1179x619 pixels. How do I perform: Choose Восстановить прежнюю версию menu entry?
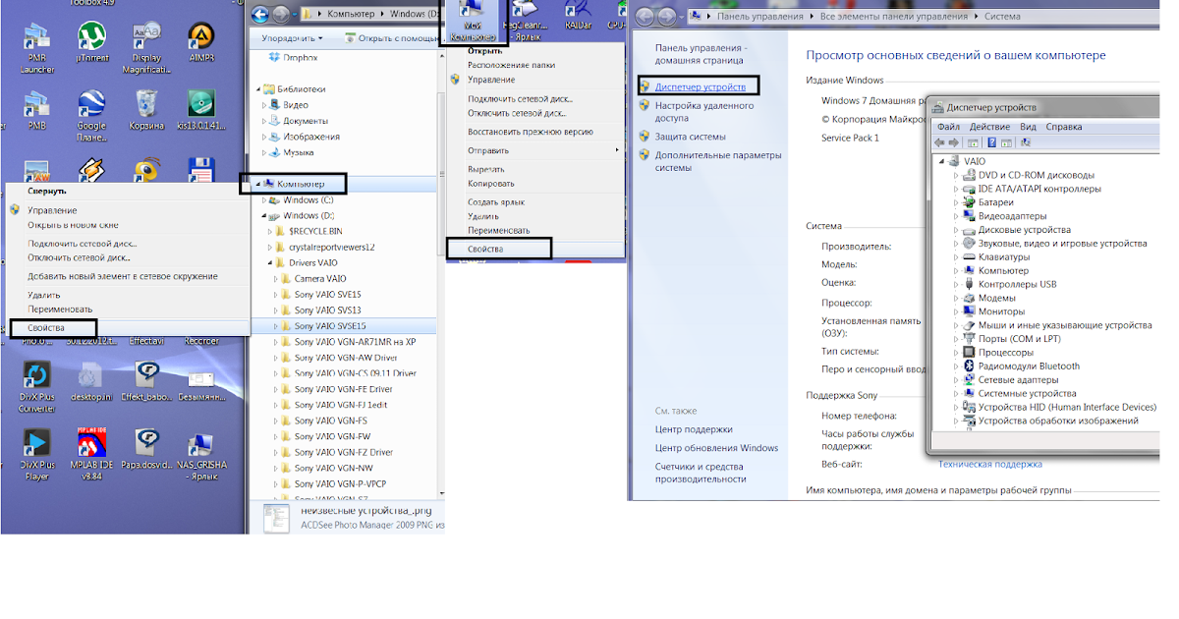531,132
